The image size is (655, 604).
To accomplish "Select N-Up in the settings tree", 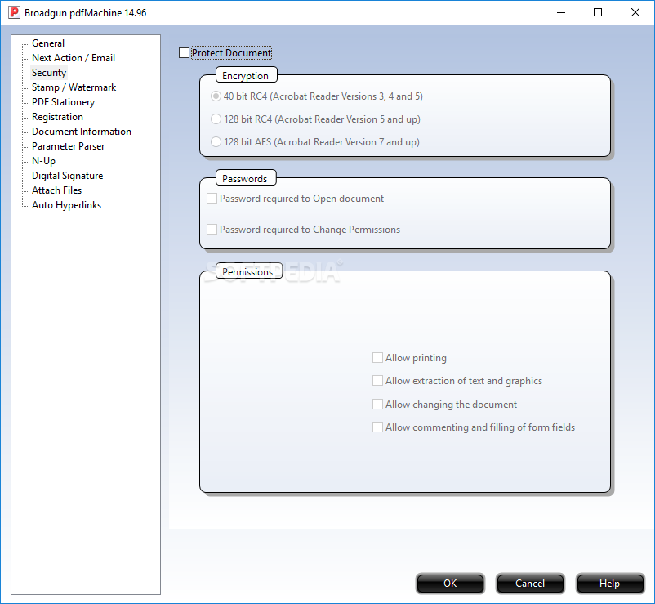I will (x=43, y=160).
